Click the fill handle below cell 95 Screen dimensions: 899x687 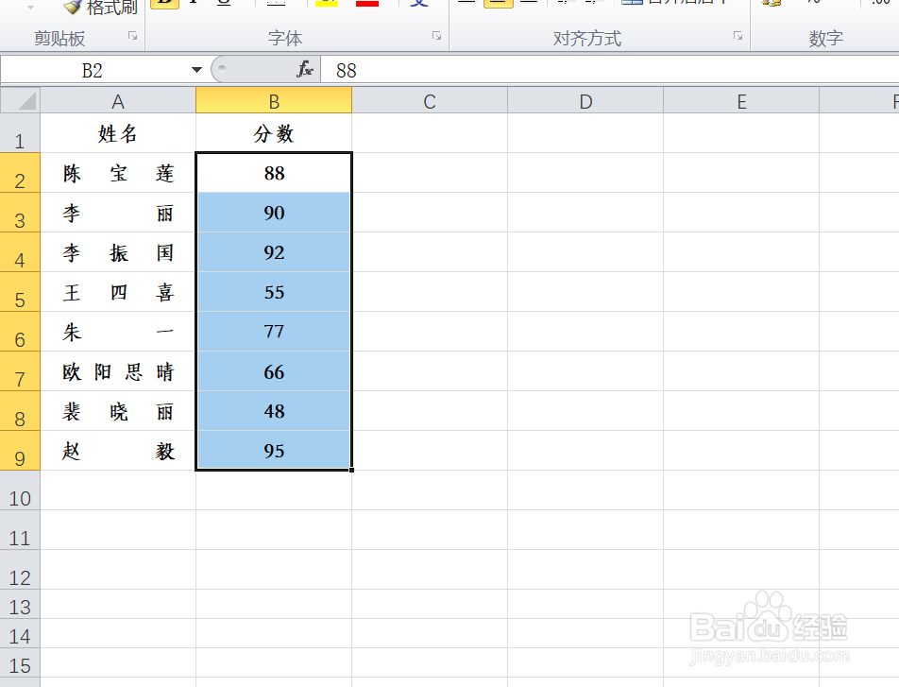[351, 470]
